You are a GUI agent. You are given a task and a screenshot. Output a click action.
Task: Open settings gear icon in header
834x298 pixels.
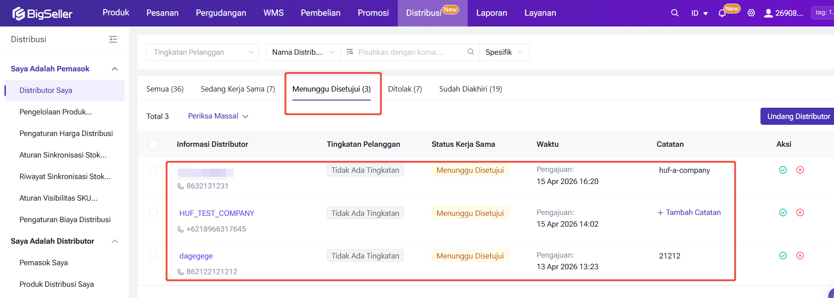point(751,13)
